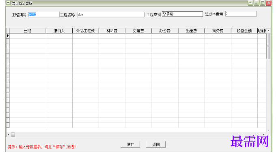This screenshot has height=154, width=276.
Task: Click the grid's select-all corner box
Action: (8, 31)
